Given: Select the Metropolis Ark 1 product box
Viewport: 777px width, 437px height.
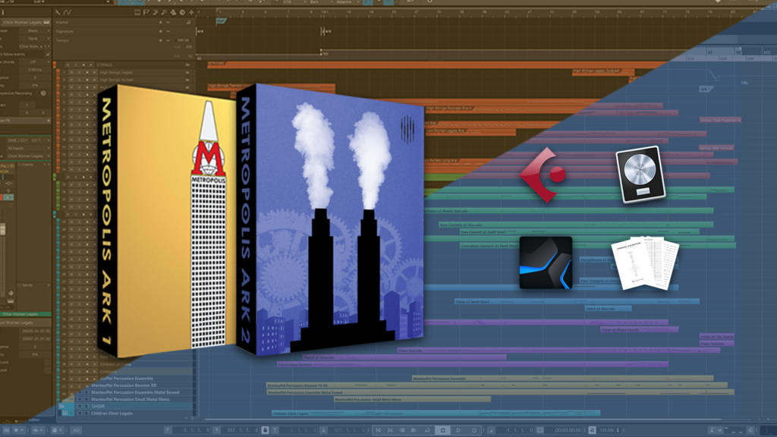Looking at the screenshot, I should tap(167, 221).
